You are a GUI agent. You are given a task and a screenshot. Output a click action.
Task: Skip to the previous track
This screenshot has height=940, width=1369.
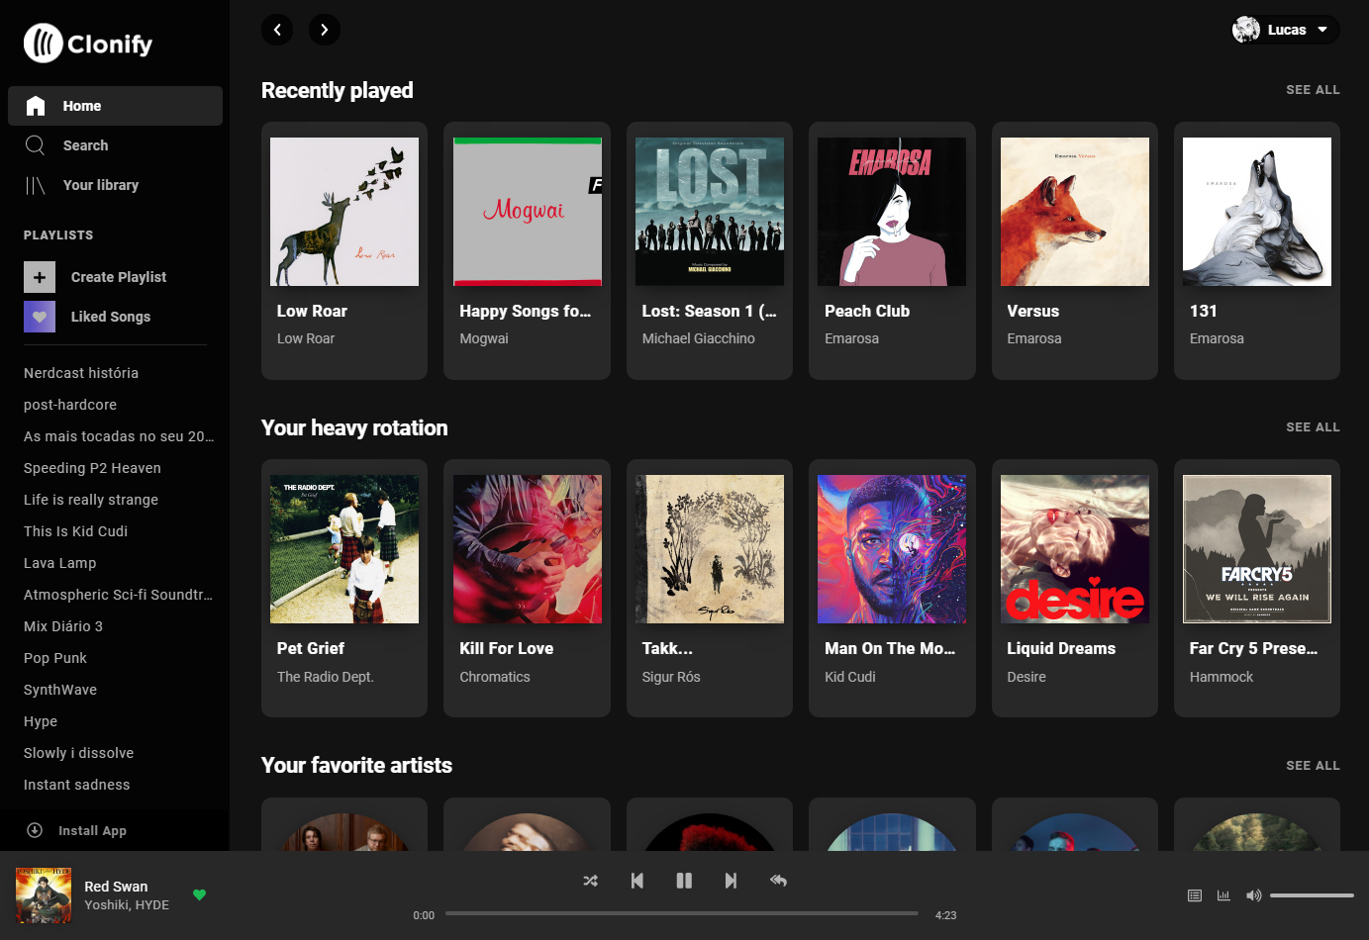point(637,881)
